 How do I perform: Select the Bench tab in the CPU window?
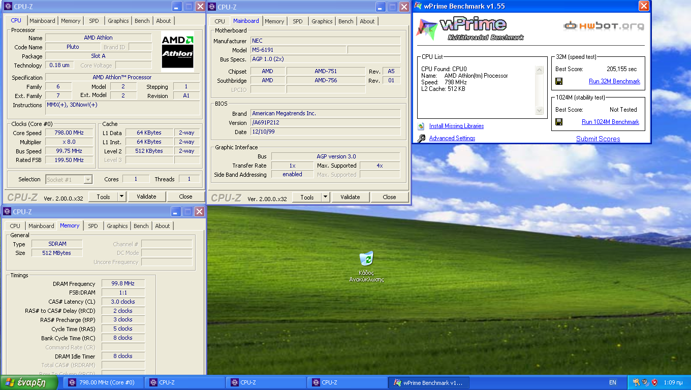coord(142,21)
